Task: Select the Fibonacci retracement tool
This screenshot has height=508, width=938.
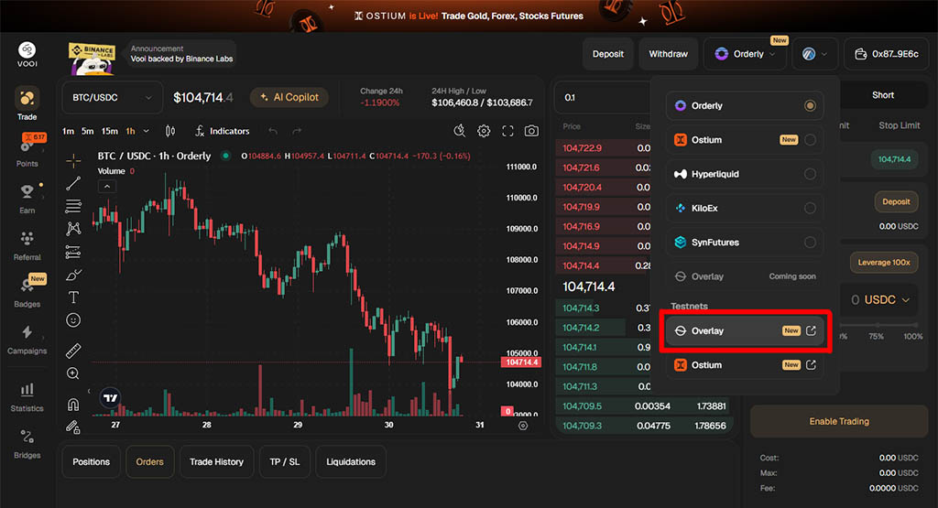Action: pos(73,206)
